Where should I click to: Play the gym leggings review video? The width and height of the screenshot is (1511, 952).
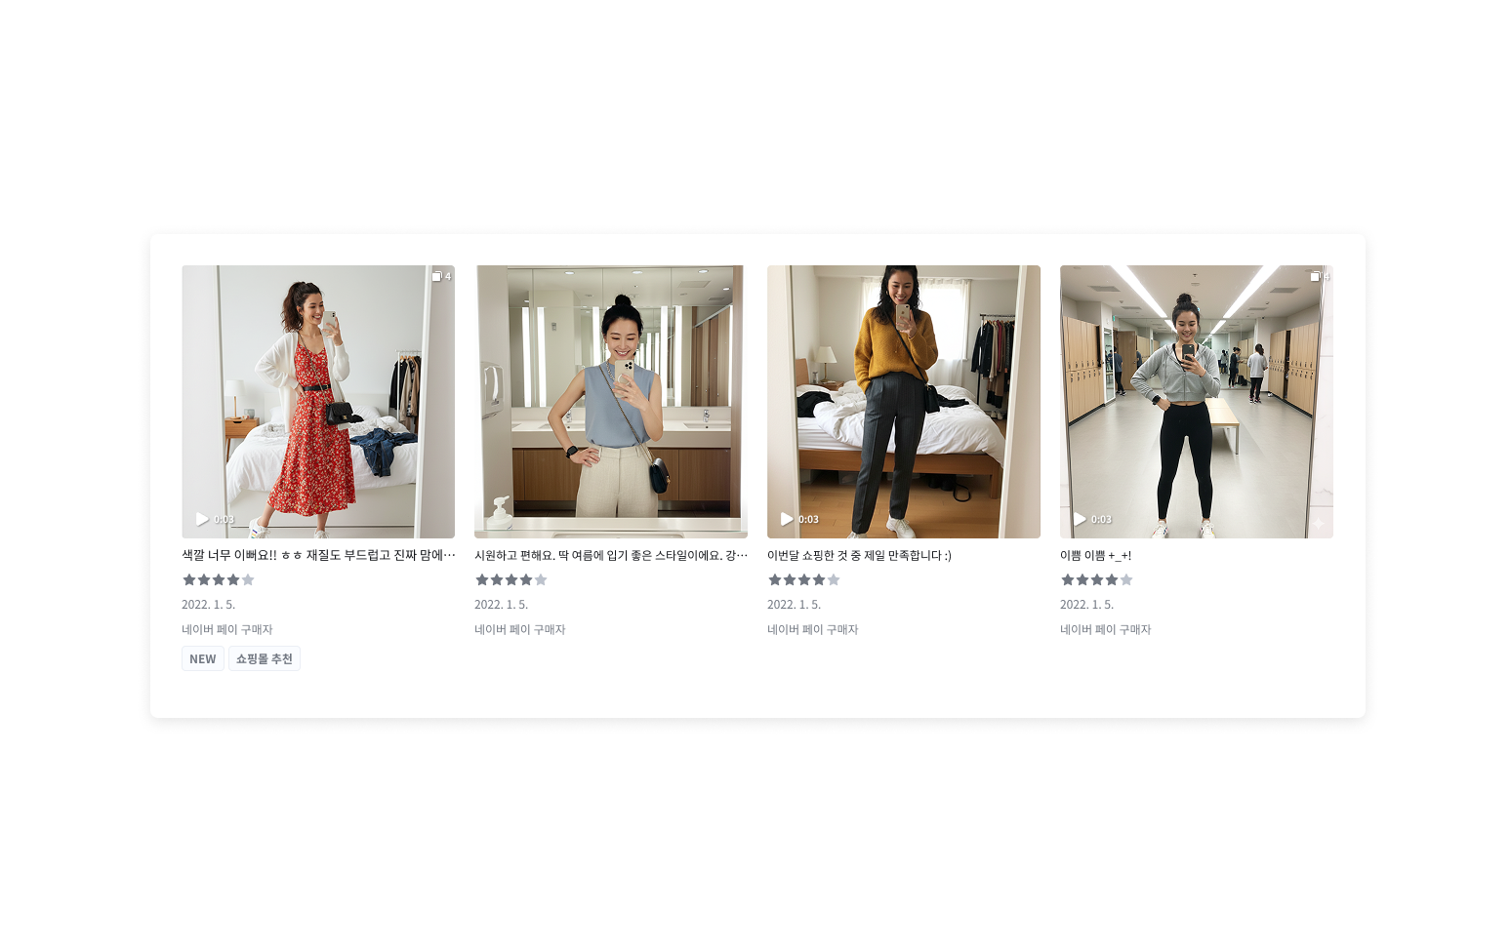pos(1080,519)
